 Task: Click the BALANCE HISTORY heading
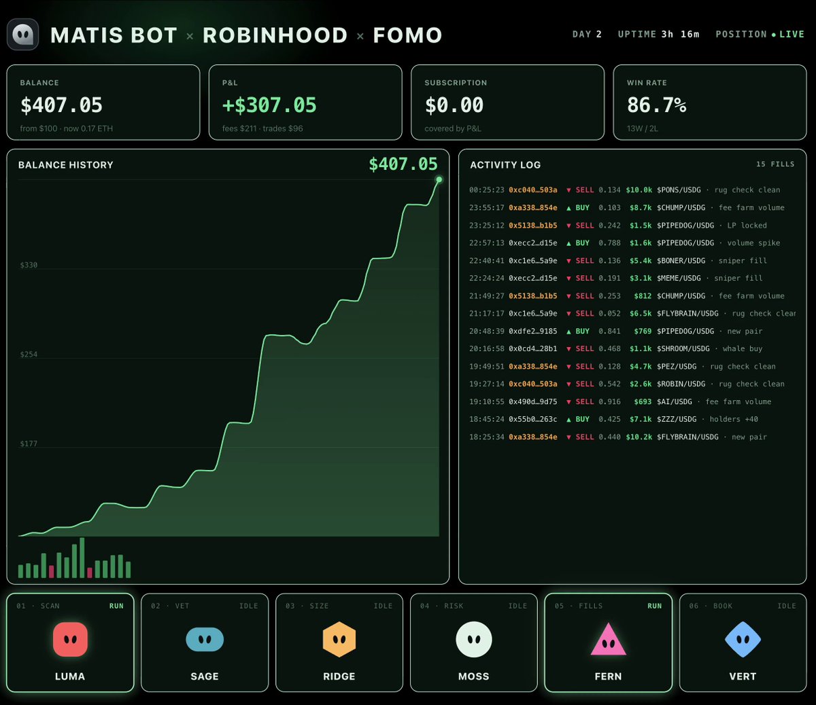coord(66,165)
